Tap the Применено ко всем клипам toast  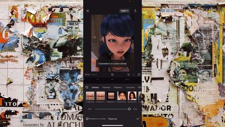[x=112, y=64]
